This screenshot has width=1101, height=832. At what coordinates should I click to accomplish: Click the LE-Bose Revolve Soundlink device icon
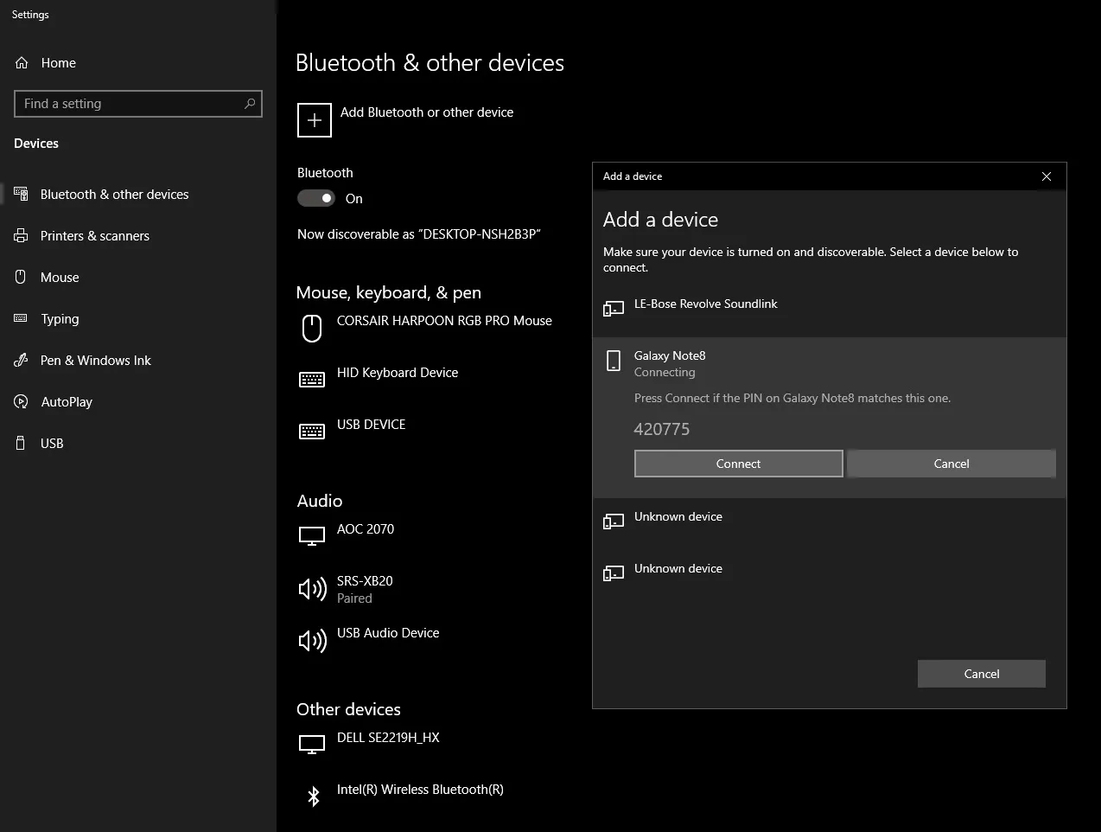tap(614, 308)
